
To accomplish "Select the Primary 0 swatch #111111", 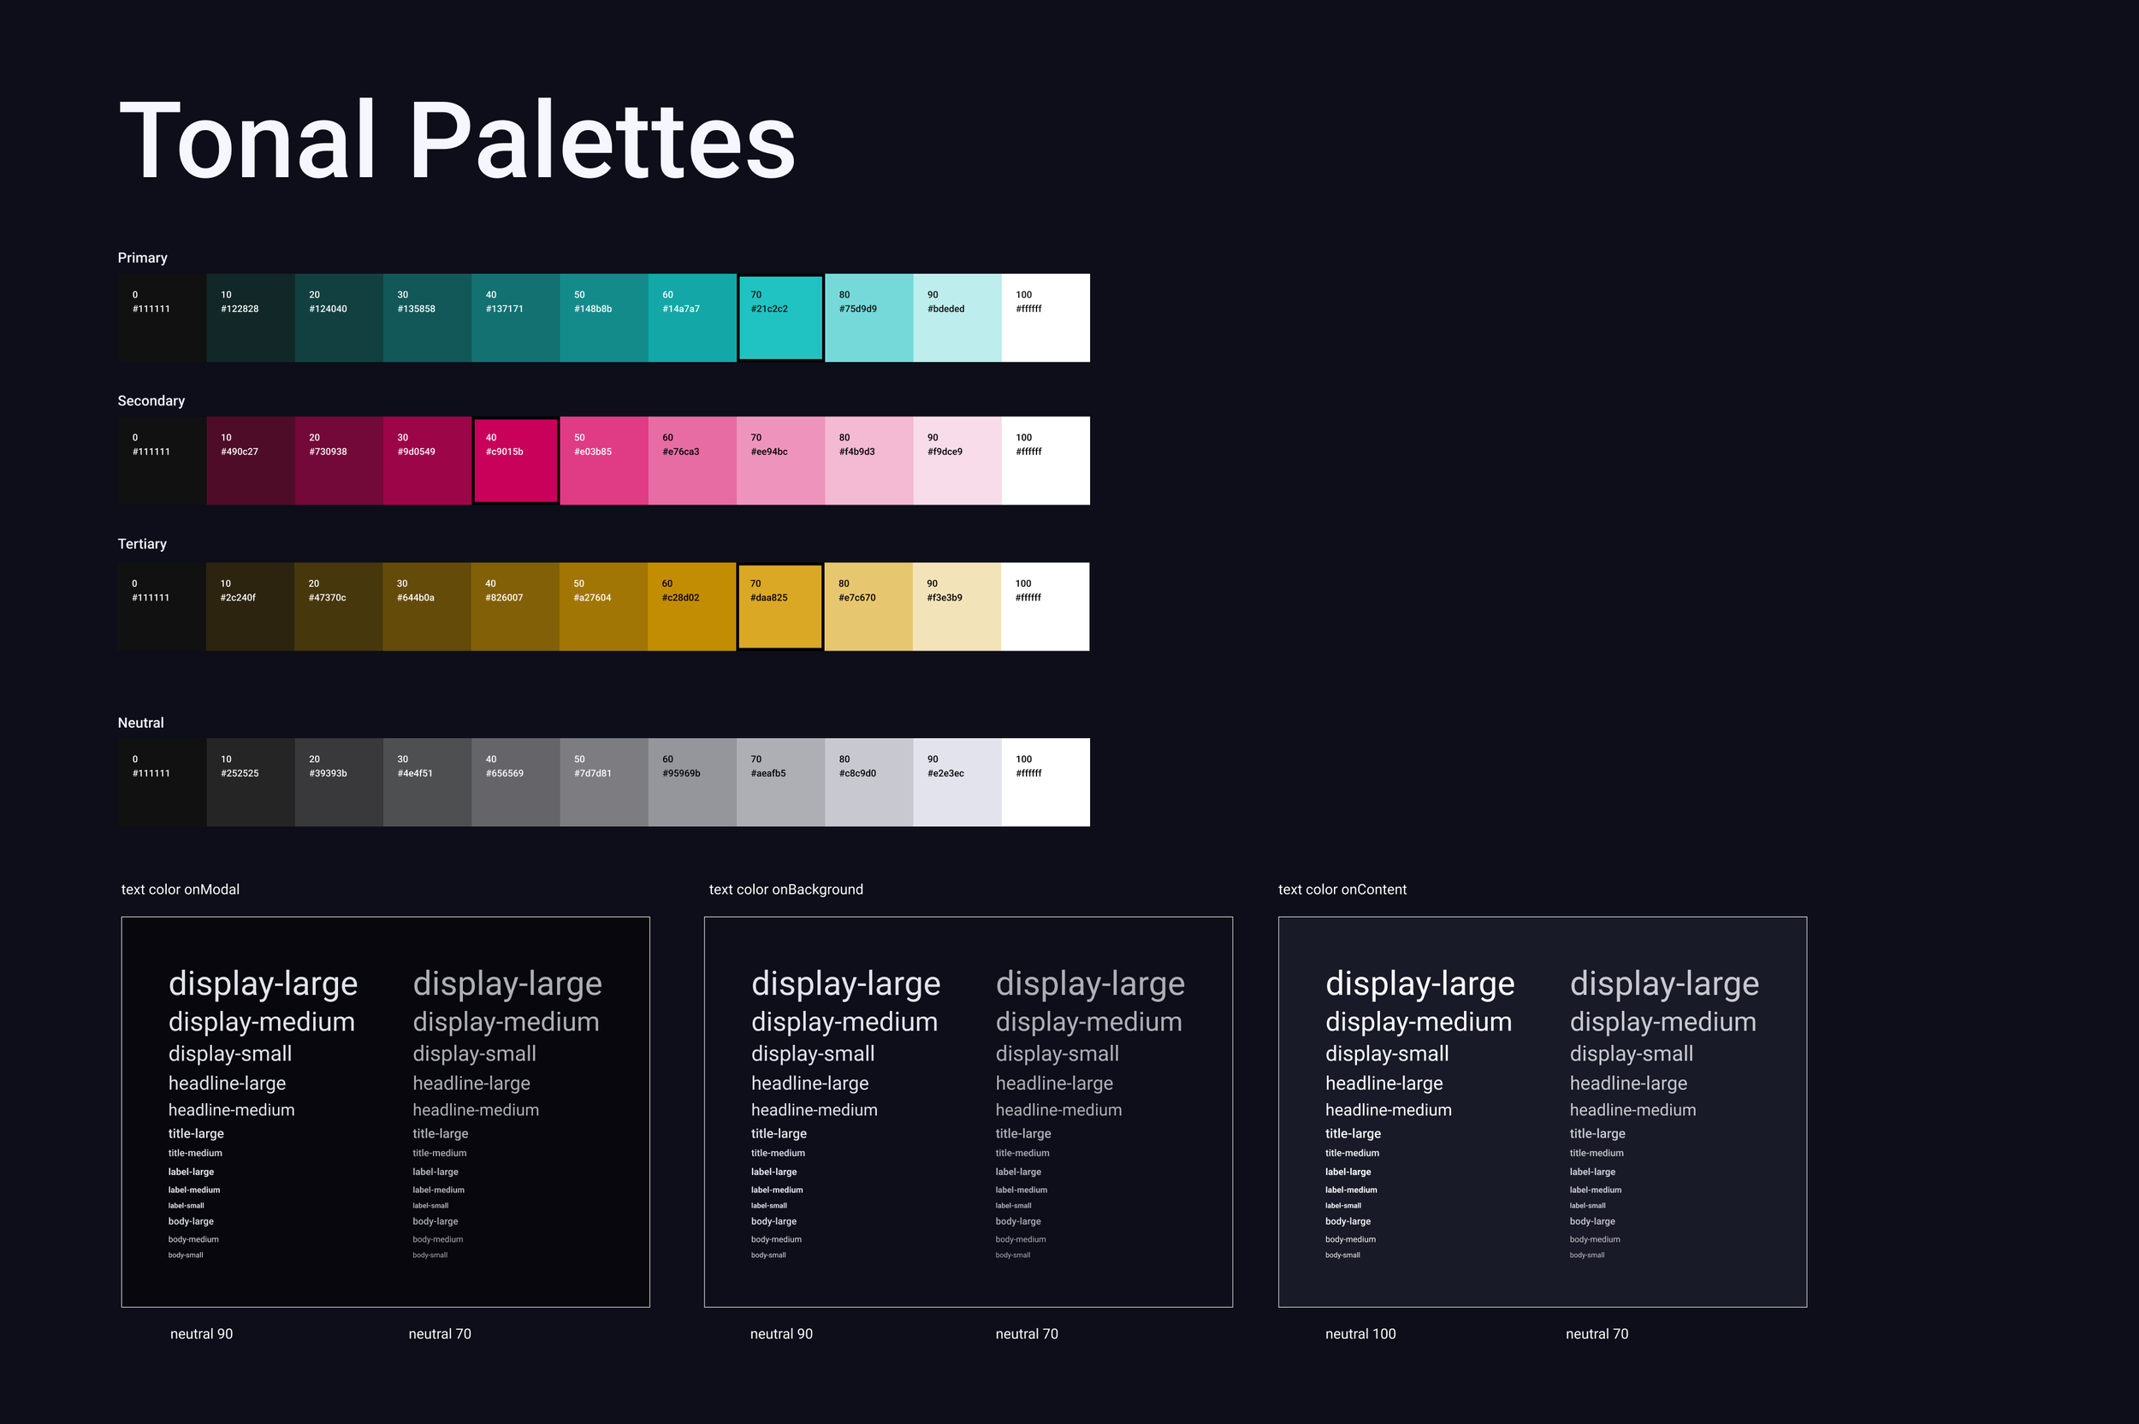I will (162, 317).
